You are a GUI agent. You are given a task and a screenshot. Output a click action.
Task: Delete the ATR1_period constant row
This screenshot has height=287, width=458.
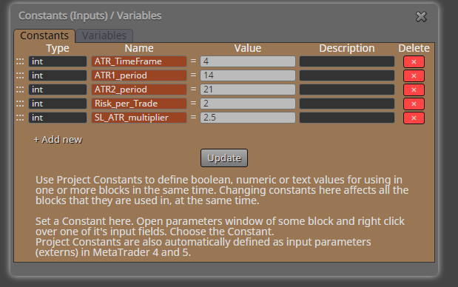tap(414, 75)
